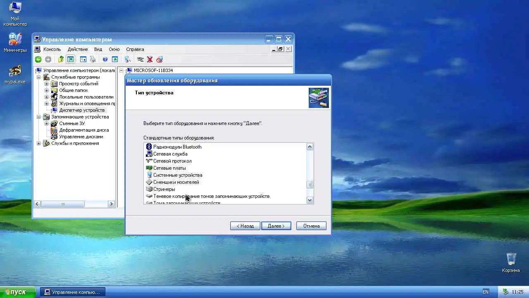Open the Корзина recycle bin icon
Viewport: 529px width, 298px height.
pos(511,262)
